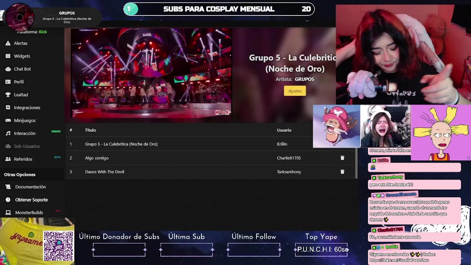Delete the song Dance With The Devil
The width and height of the screenshot is (471, 265).
pos(342,172)
